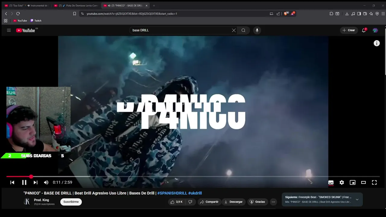Image resolution: width=386 pixels, height=217 pixels.
Task: Open Prod. King channel avatar
Action: [27, 202]
